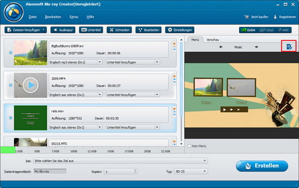Click play button in menu preview
Screen dimensions: 299x188
coord(225,110)
